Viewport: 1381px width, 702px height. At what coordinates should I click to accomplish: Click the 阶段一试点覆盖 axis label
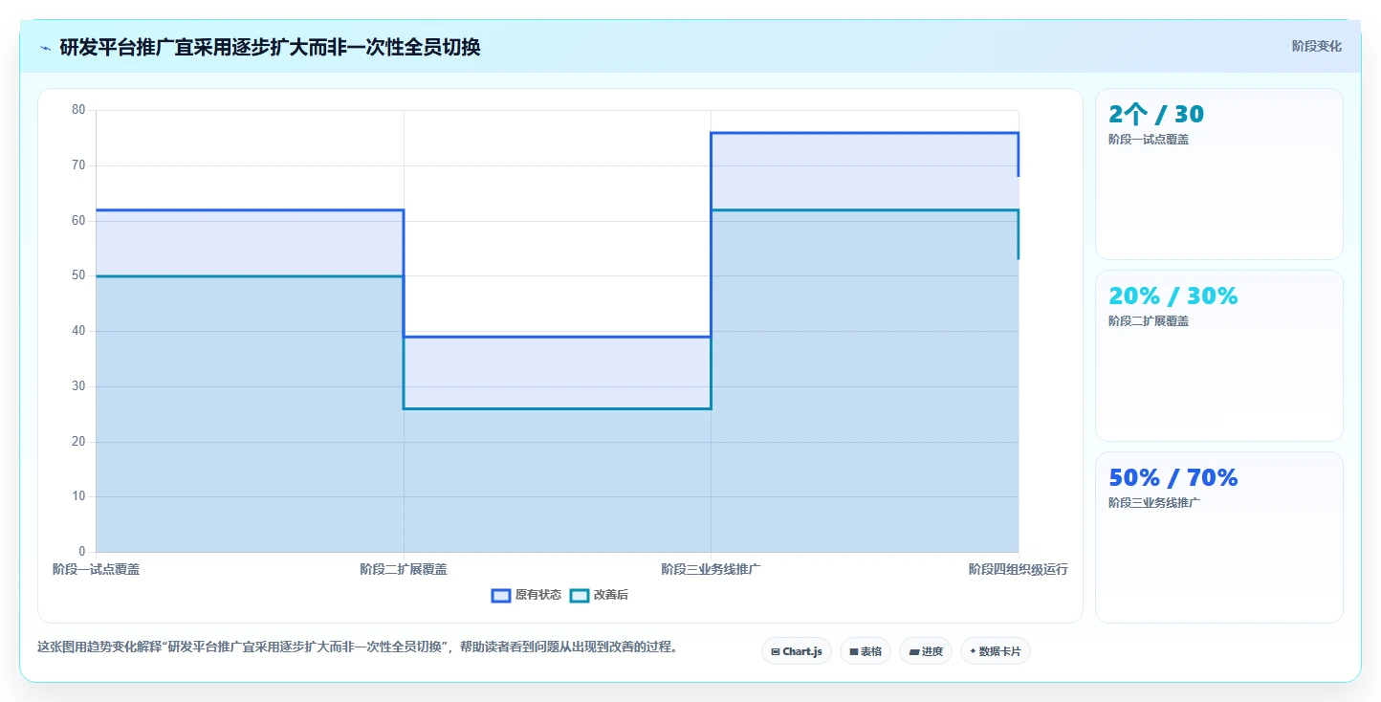pyautogui.click(x=96, y=569)
